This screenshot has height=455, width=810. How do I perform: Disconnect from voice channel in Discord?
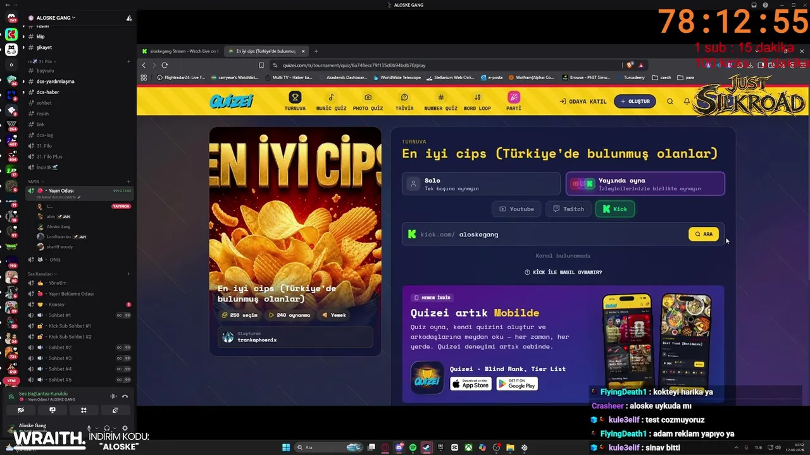(x=125, y=396)
